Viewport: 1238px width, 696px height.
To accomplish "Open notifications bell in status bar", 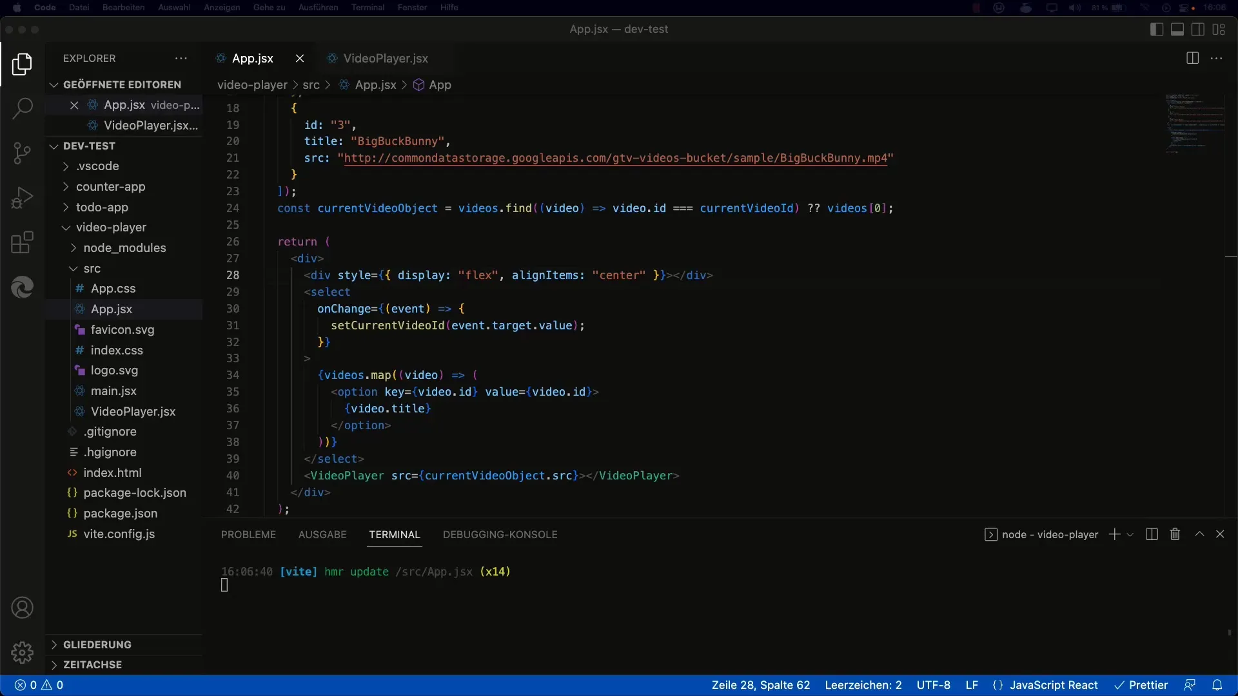I will [1217, 685].
